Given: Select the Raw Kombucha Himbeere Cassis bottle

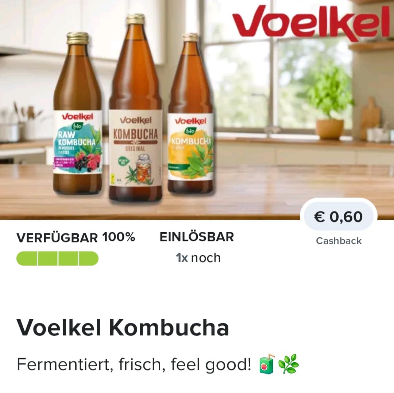Looking at the screenshot, I should (x=78, y=113).
